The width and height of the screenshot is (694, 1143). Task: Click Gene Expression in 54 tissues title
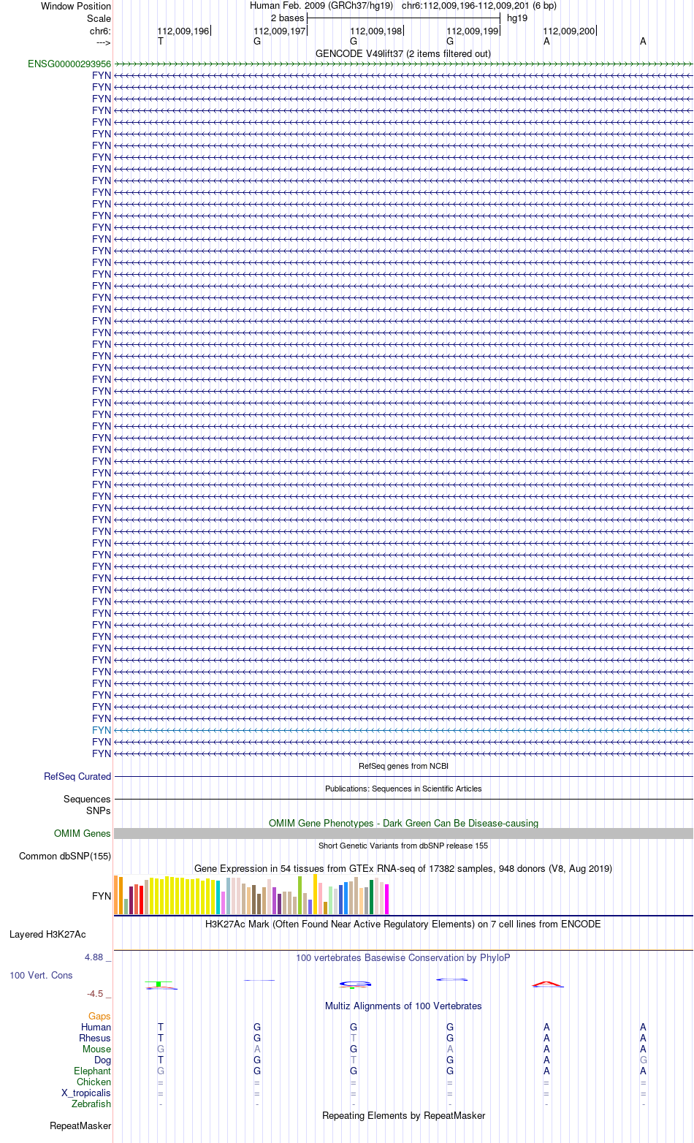coord(403,869)
